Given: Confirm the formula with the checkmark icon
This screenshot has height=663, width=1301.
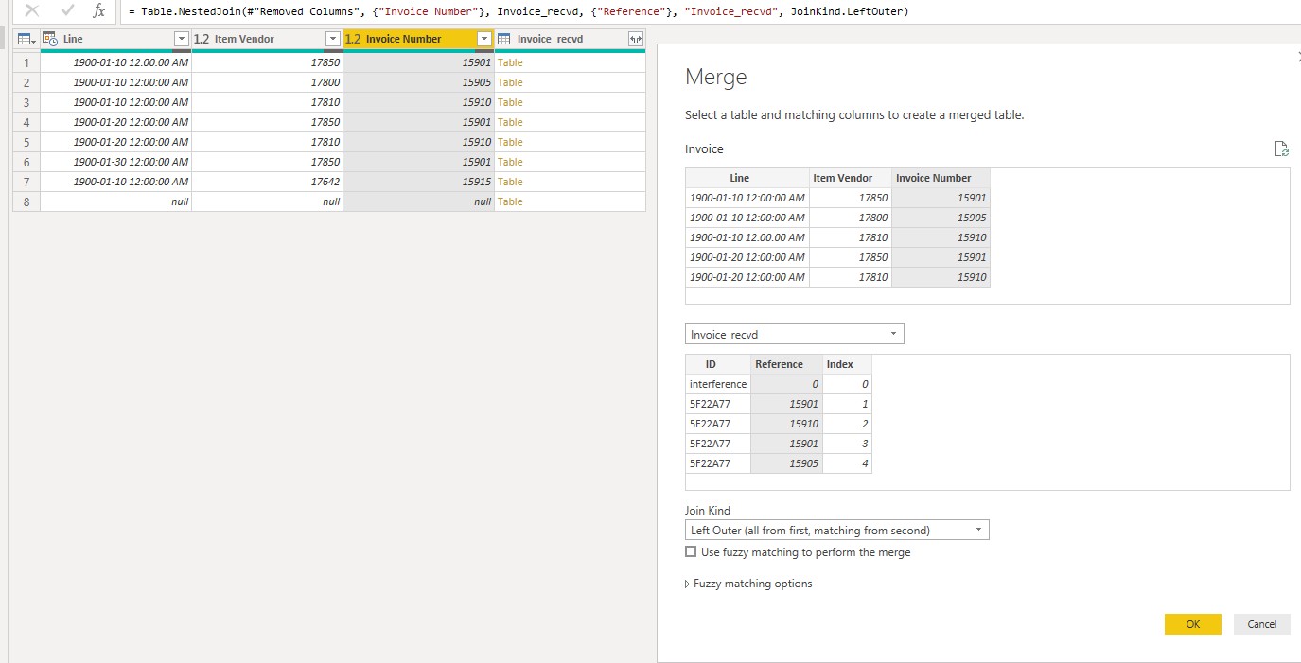Looking at the screenshot, I should [66, 10].
